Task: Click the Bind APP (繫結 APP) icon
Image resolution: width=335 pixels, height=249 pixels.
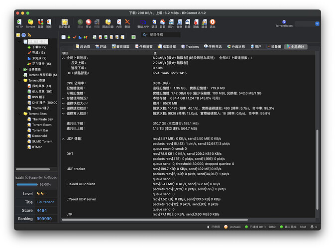Action: point(143,23)
